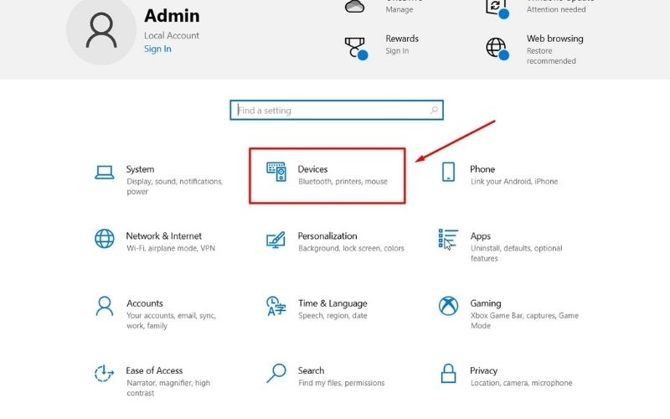This screenshot has height=419, width=670.
Task: Click 'Location, camera, microphone' description
Action: click(x=521, y=383)
